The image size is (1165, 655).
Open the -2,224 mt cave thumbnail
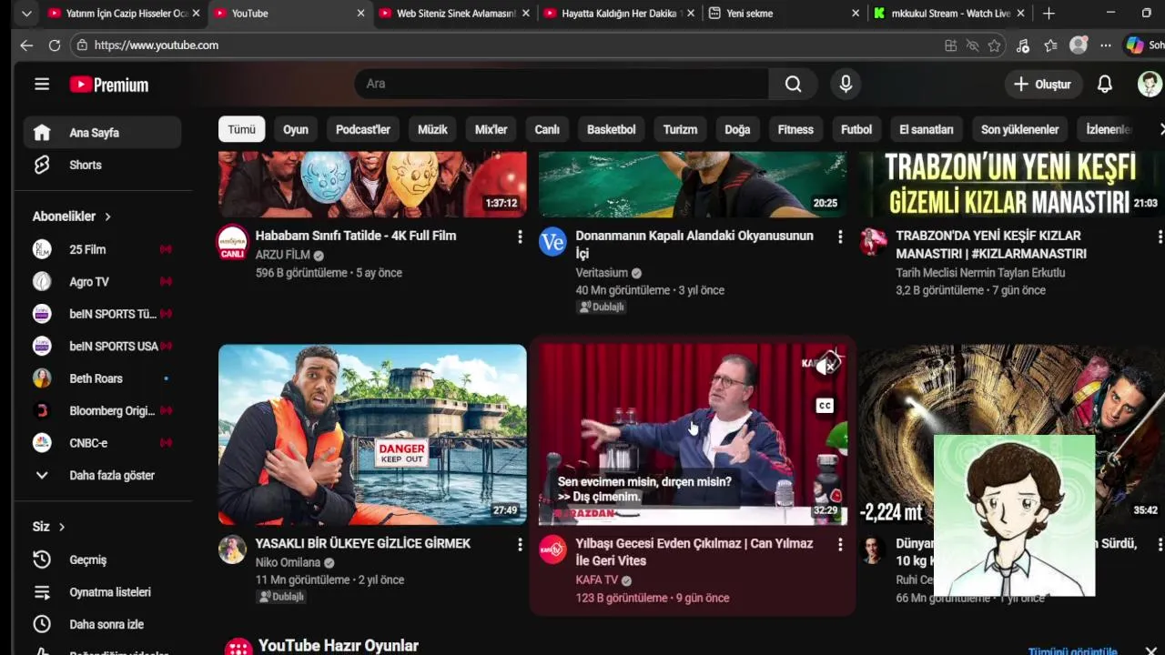click(1011, 434)
